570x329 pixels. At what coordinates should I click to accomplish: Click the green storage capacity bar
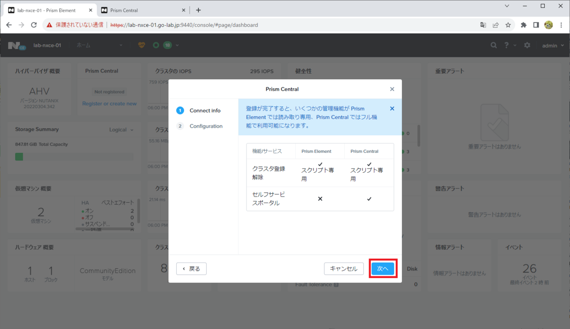pos(19,156)
